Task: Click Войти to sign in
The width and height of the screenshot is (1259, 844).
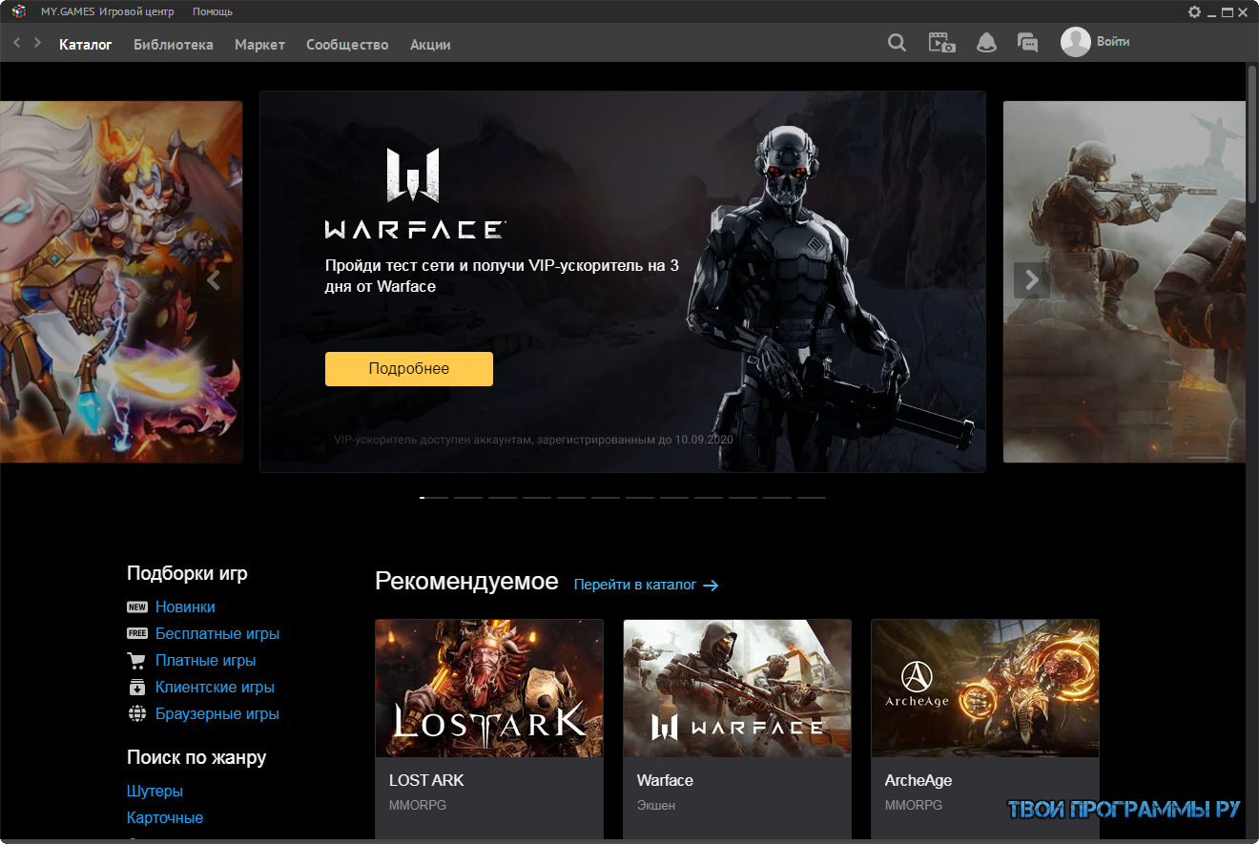Action: (1113, 41)
